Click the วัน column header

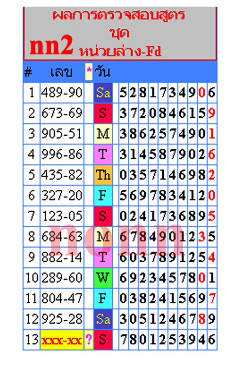[x=103, y=72]
